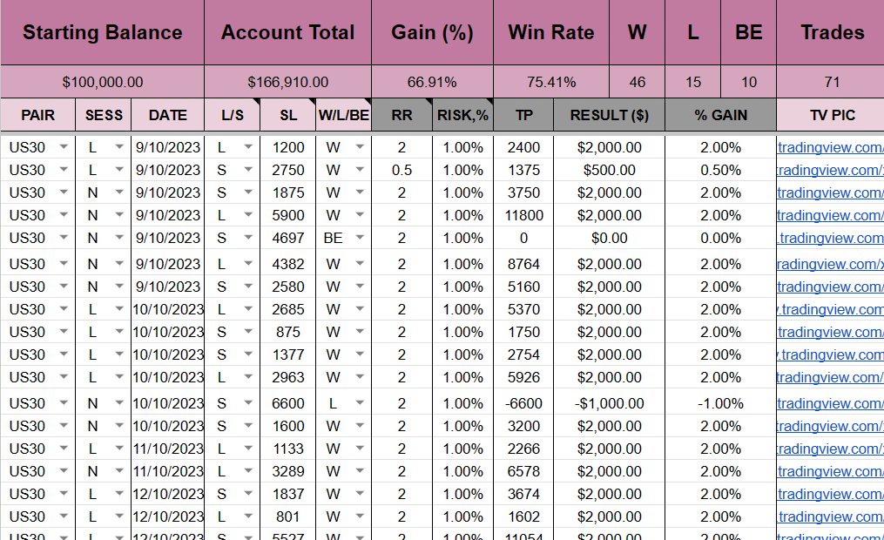
Task: Select the -1.00% gain cell
Action: pyautogui.click(x=720, y=403)
